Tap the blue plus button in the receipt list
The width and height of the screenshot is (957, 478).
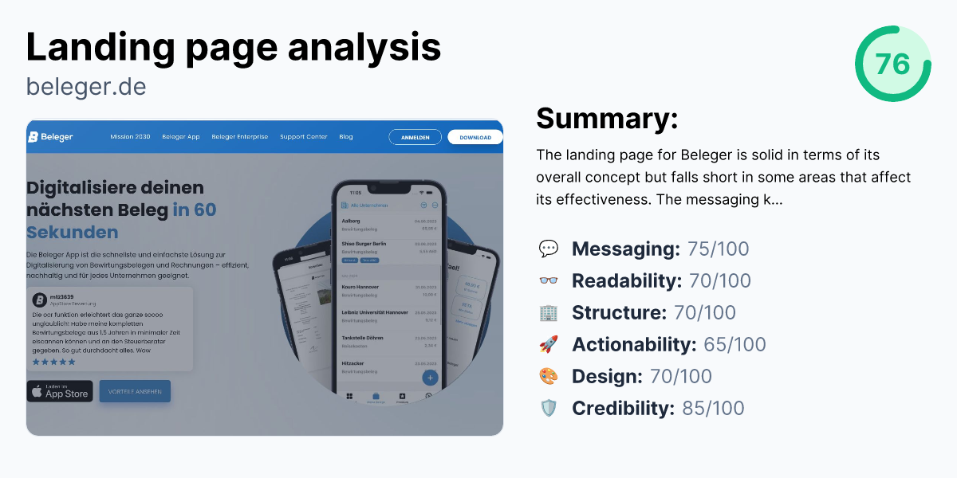click(430, 377)
